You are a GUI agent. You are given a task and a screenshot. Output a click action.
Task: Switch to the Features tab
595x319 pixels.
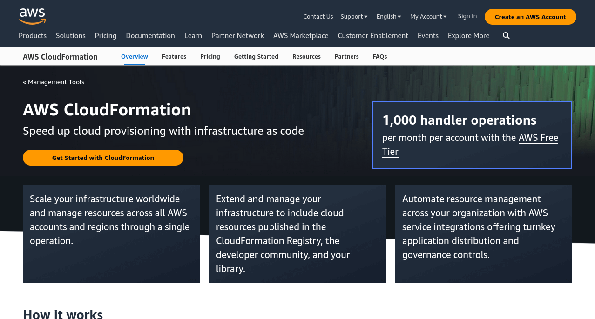tap(174, 56)
